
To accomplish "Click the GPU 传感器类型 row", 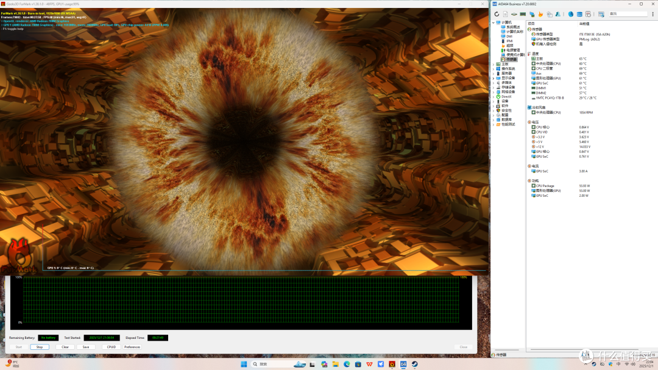I will (565, 39).
